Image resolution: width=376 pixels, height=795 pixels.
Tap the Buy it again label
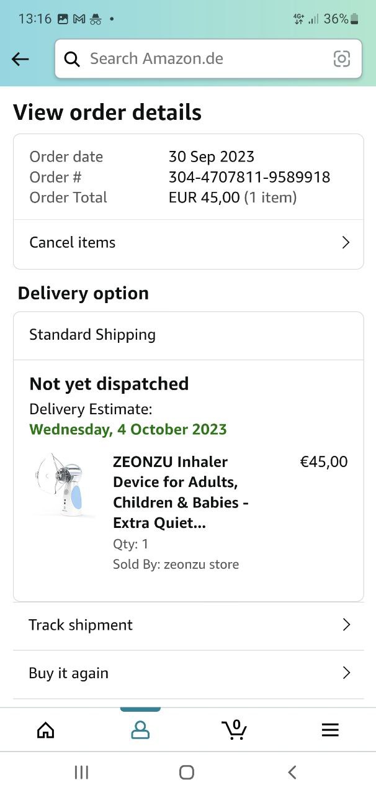click(x=68, y=673)
